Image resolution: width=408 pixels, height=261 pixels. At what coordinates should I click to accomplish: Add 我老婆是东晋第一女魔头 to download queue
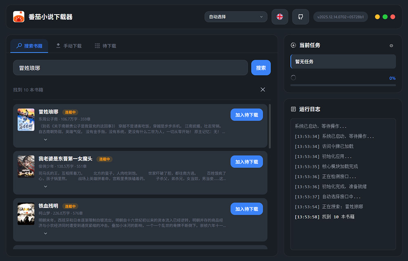(x=247, y=161)
